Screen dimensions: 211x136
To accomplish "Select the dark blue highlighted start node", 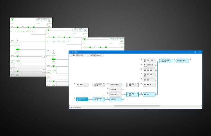I will 82,99.
